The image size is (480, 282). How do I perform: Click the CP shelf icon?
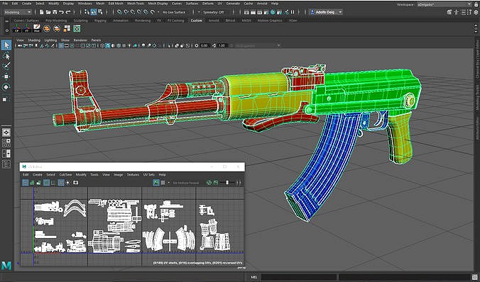point(16,29)
